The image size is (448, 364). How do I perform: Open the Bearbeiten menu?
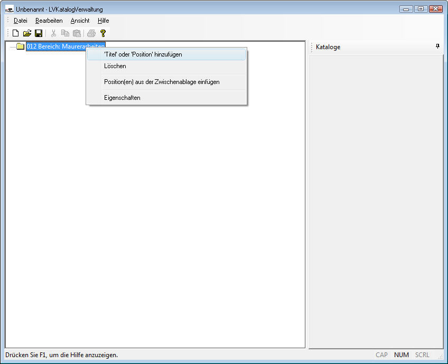click(x=49, y=21)
